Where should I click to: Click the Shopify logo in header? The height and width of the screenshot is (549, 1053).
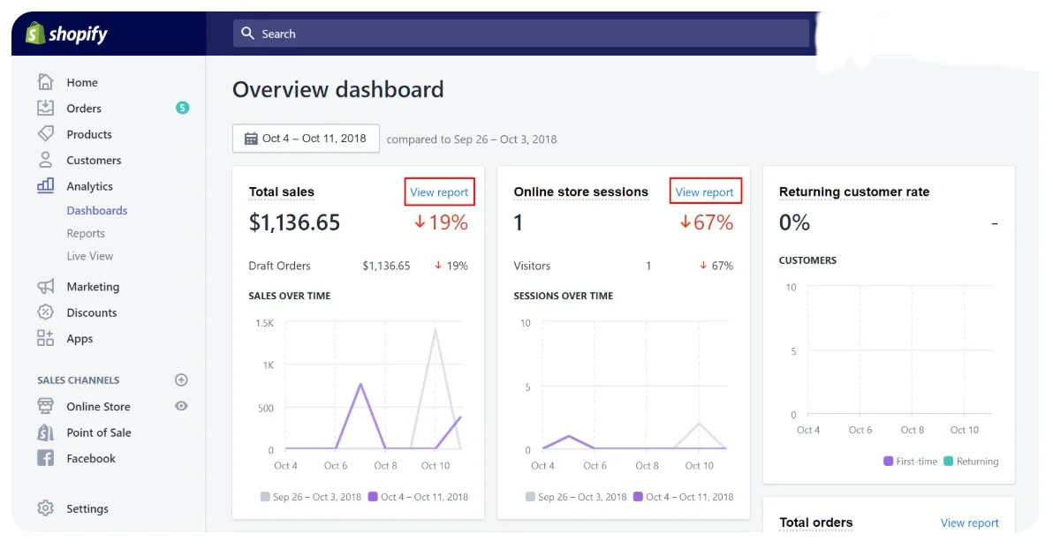click(x=67, y=34)
